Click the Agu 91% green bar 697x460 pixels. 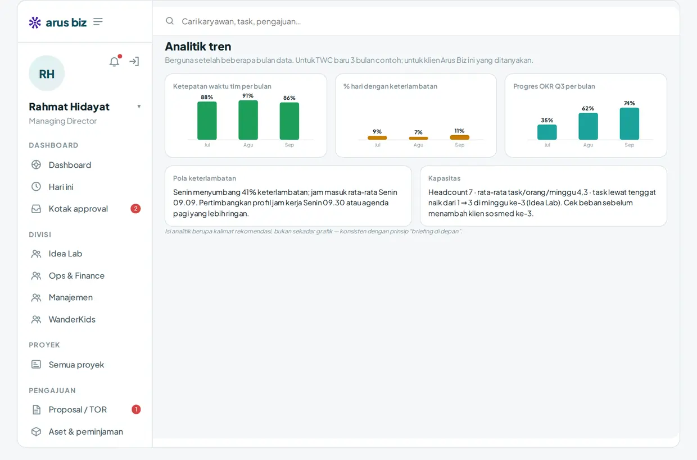(248, 120)
